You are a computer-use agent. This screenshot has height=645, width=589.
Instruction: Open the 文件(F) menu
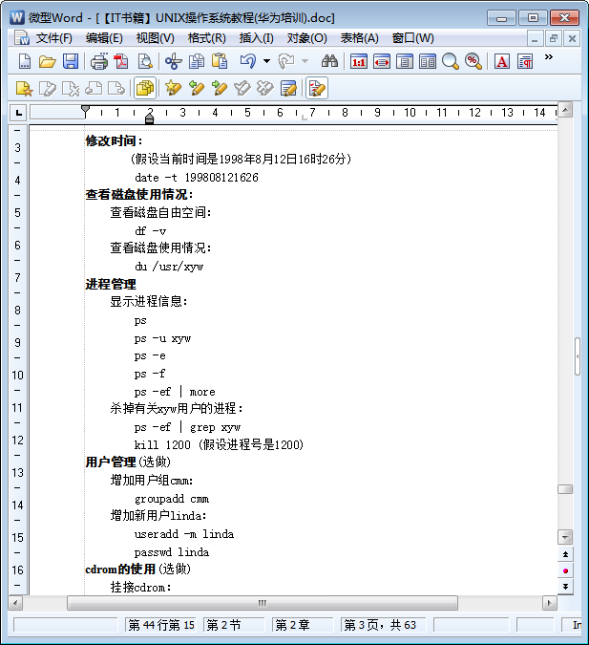click(x=53, y=38)
